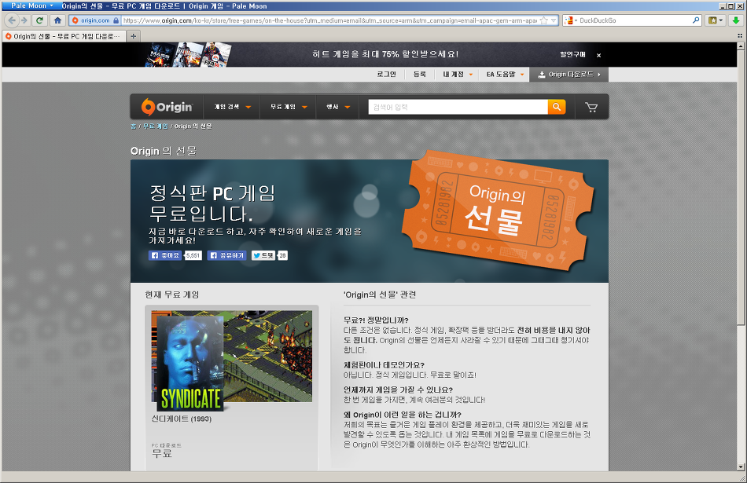Open the game cover images in the banner

click(x=188, y=54)
